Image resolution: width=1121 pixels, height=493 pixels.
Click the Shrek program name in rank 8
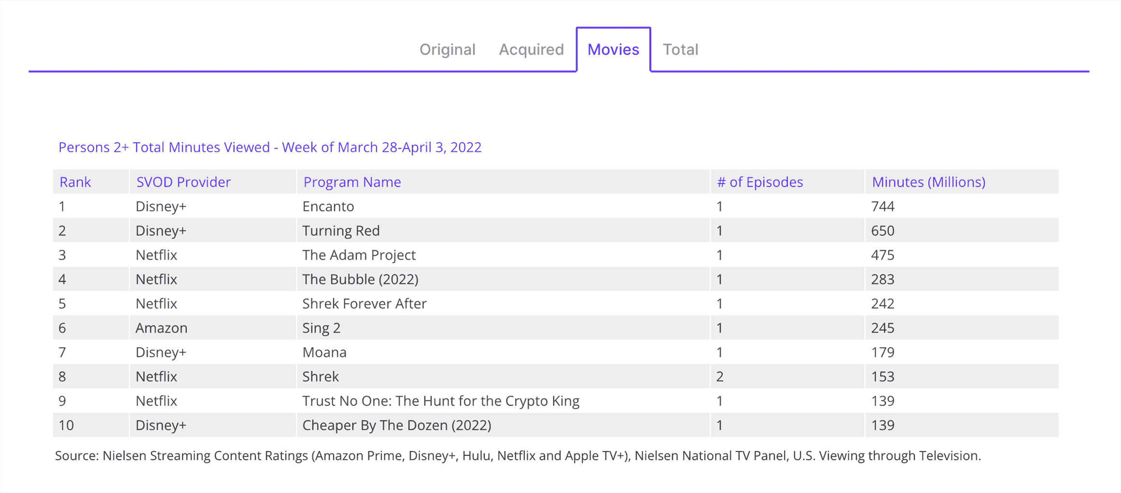321,376
